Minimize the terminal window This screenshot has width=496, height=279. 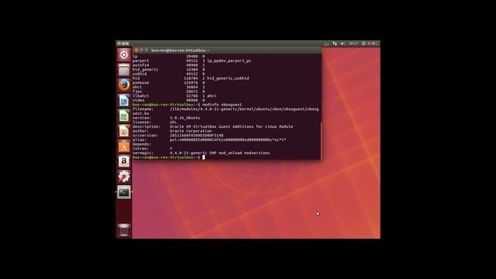(141, 50)
